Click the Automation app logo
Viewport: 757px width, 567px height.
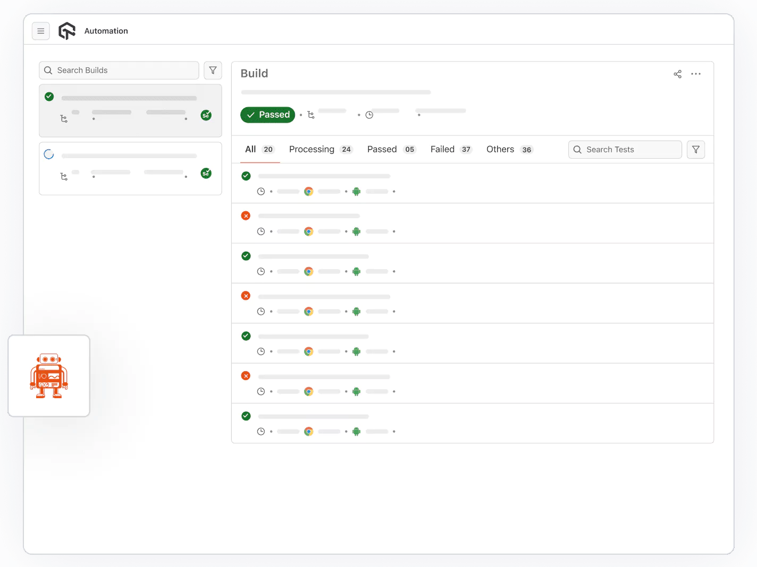pyautogui.click(x=67, y=30)
